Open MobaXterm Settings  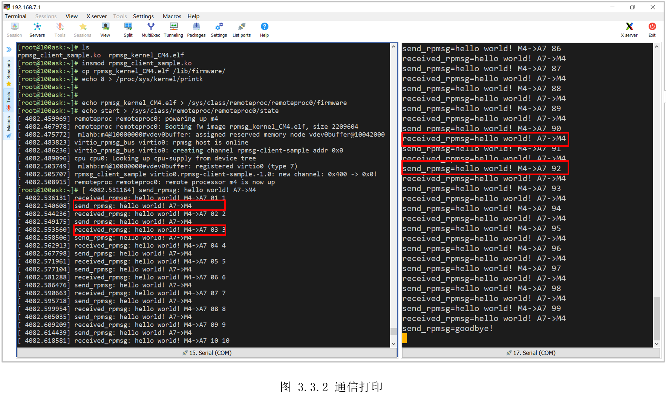tap(219, 29)
